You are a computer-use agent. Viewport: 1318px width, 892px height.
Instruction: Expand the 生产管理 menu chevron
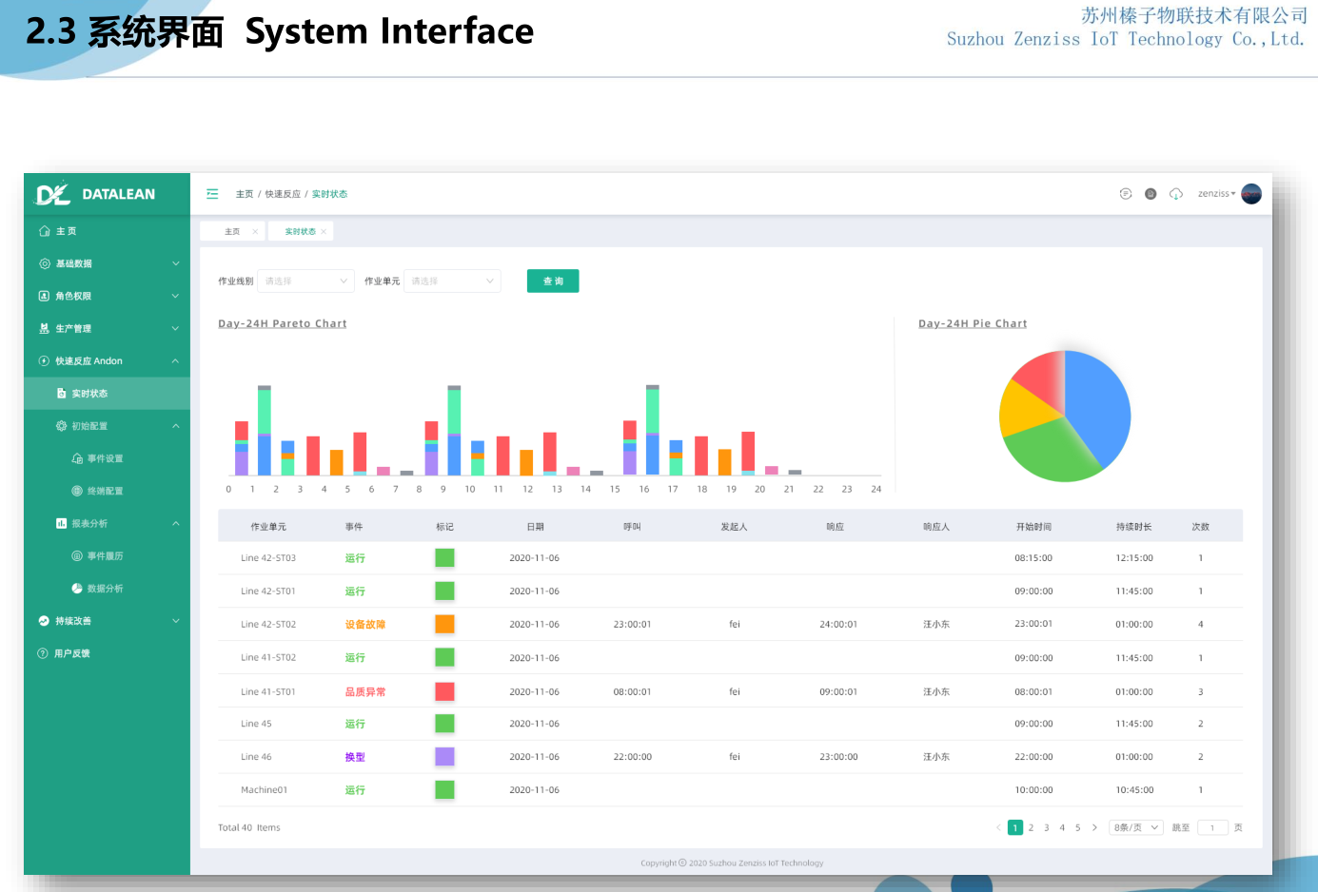[x=175, y=328]
